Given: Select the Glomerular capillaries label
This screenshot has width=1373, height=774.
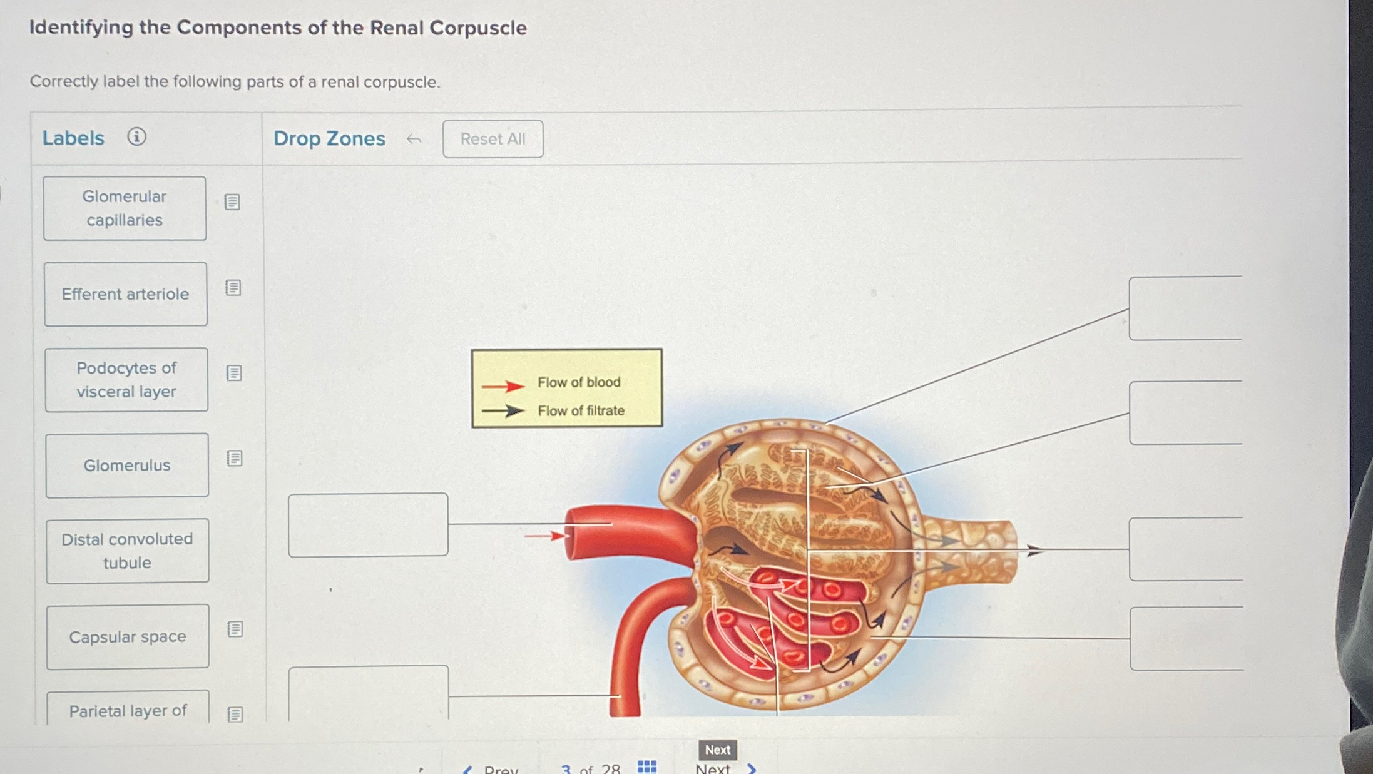Looking at the screenshot, I should pos(125,208).
